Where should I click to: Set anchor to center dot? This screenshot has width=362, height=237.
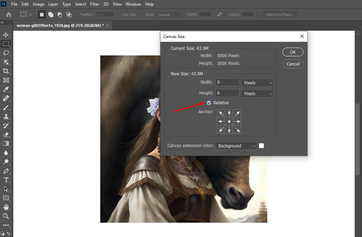229,121
